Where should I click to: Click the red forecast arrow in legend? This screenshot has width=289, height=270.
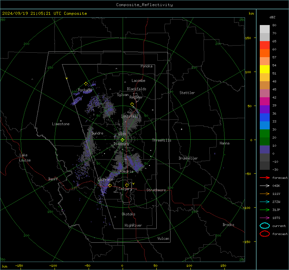pyautogui.click(x=265, y=178)
